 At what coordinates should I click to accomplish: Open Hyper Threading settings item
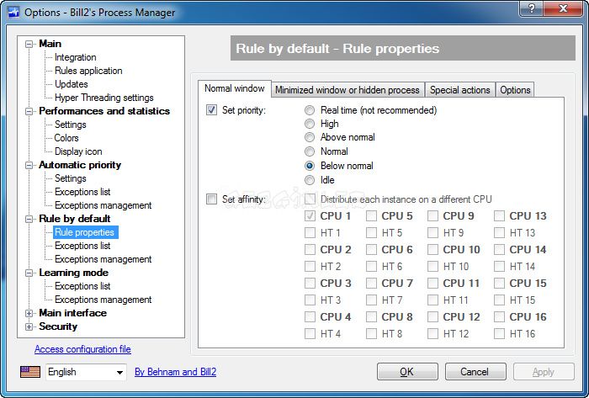[x=104, y=98]
